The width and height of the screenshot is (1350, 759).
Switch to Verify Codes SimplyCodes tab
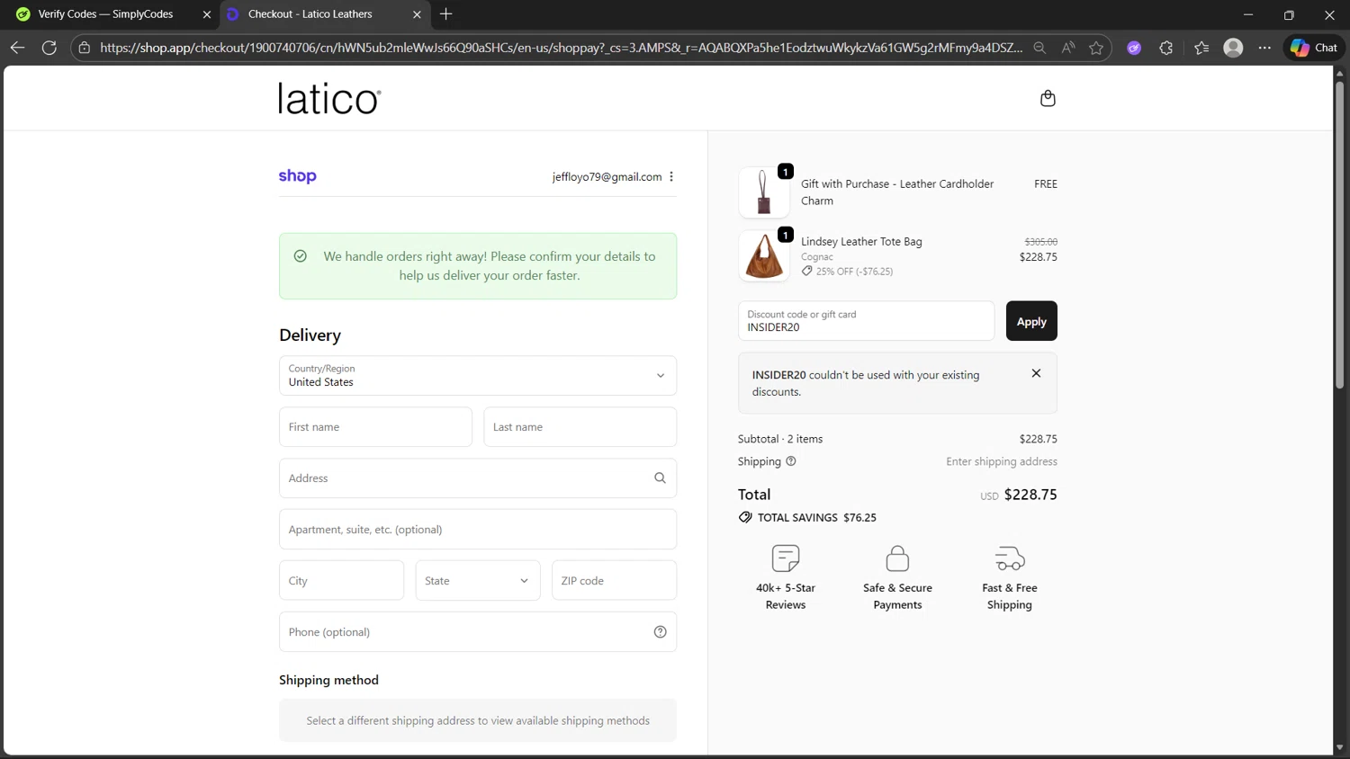point(105,14)
